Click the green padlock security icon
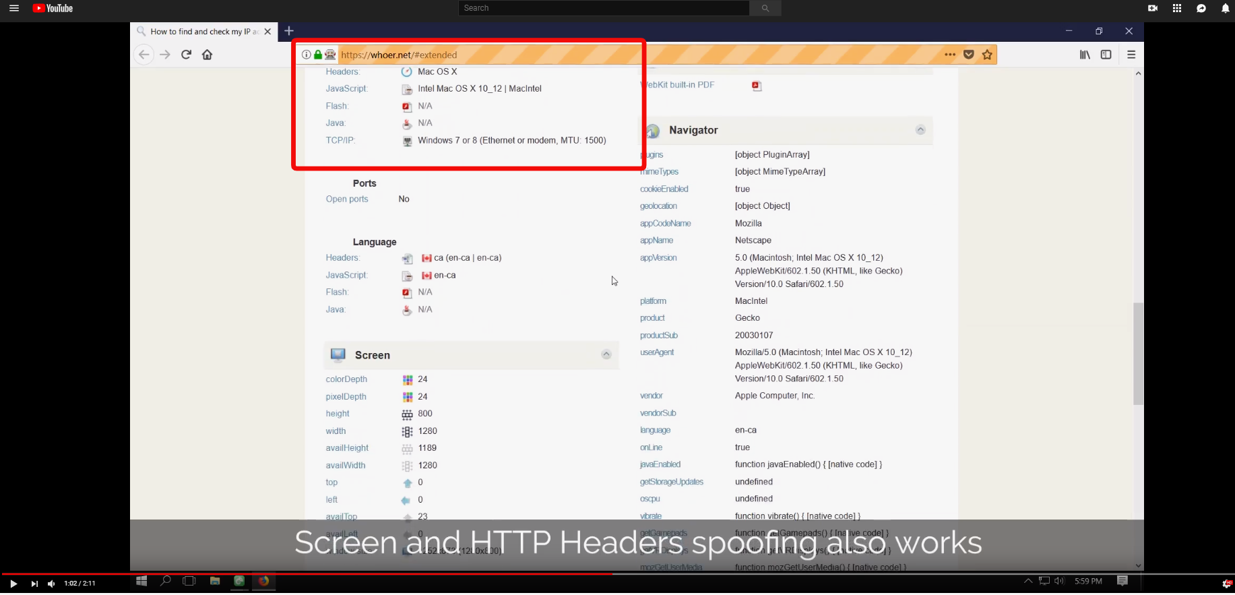1235x595 pixels. click(x=318, y=55)
